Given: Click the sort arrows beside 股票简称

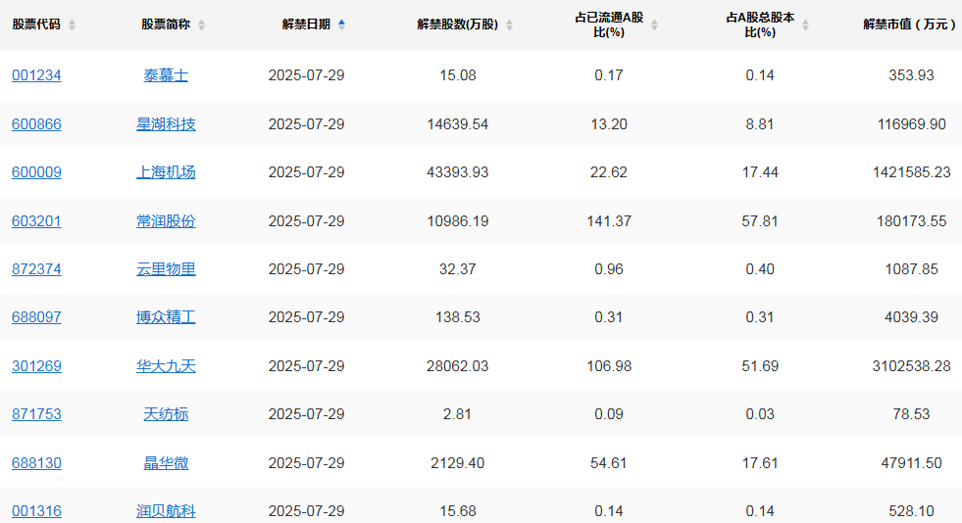Looking at the screenshot, I should coord(201,24).
